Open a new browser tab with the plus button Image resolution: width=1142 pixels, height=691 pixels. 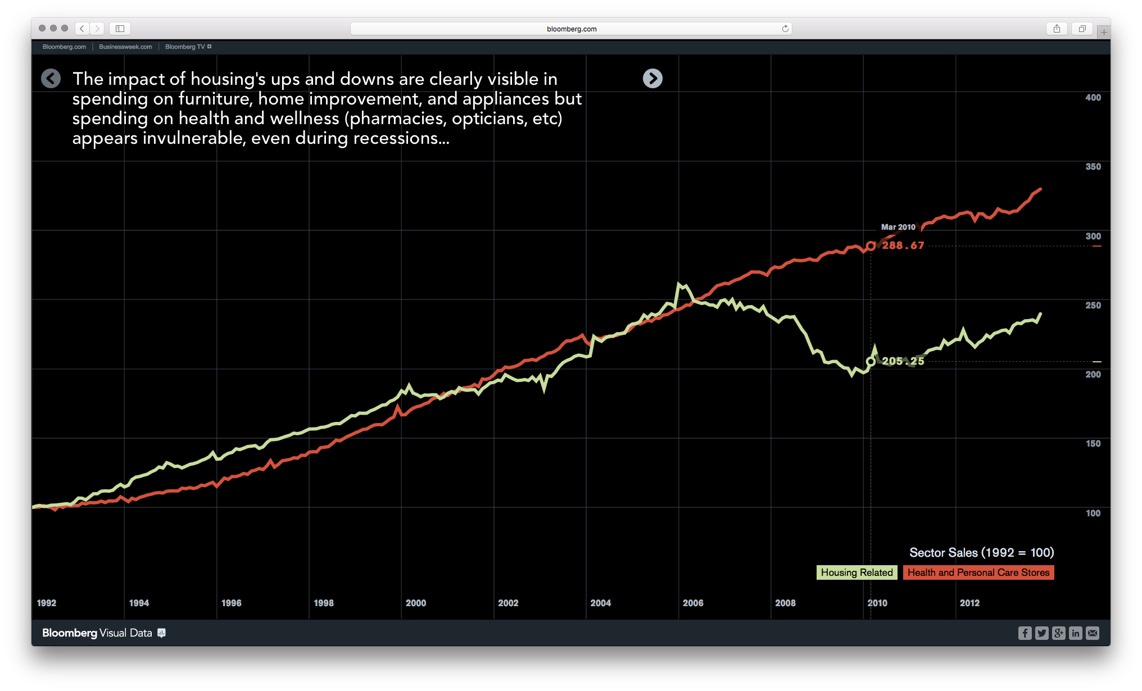pos(1104,31)
